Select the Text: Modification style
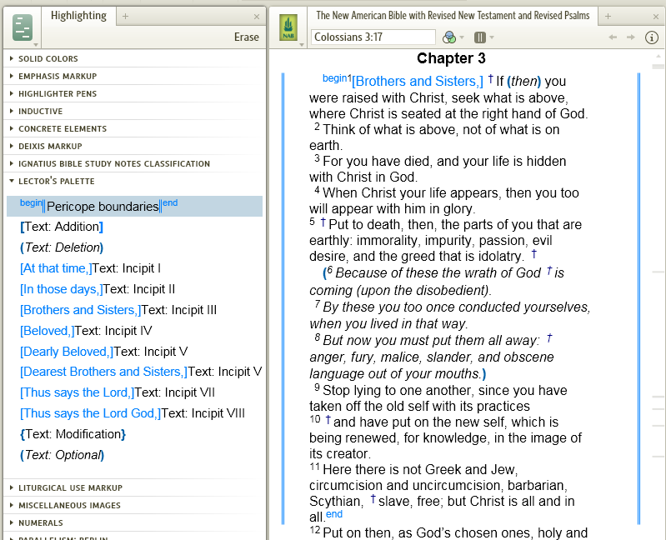The width and height of the screenshot is (666, 540). click(73, 434)
